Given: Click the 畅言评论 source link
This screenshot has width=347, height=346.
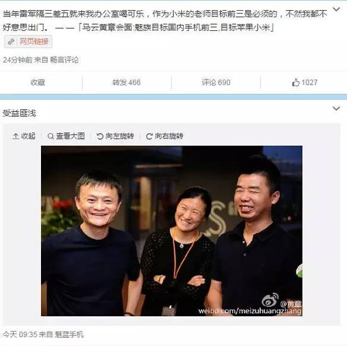Looking at the screenshot, I should (x=64, y=60).
